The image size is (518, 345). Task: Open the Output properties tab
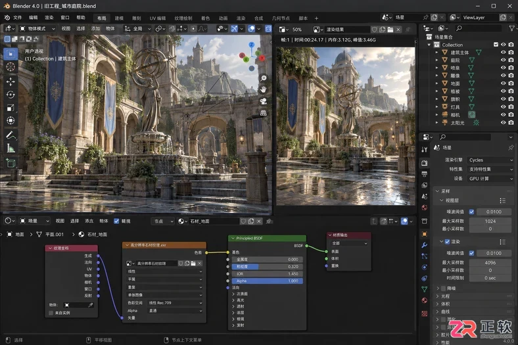pos(425,174)
